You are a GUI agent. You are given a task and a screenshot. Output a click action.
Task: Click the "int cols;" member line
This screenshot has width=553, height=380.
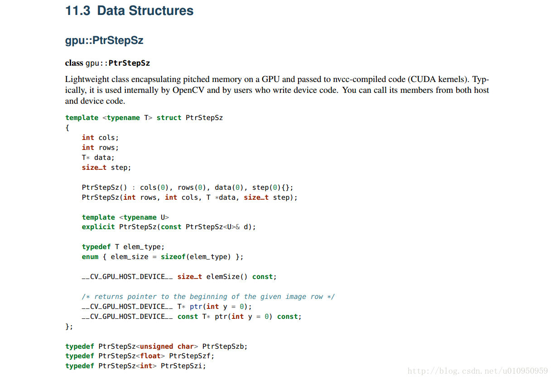pyautogui.click(x=100, y=138)
